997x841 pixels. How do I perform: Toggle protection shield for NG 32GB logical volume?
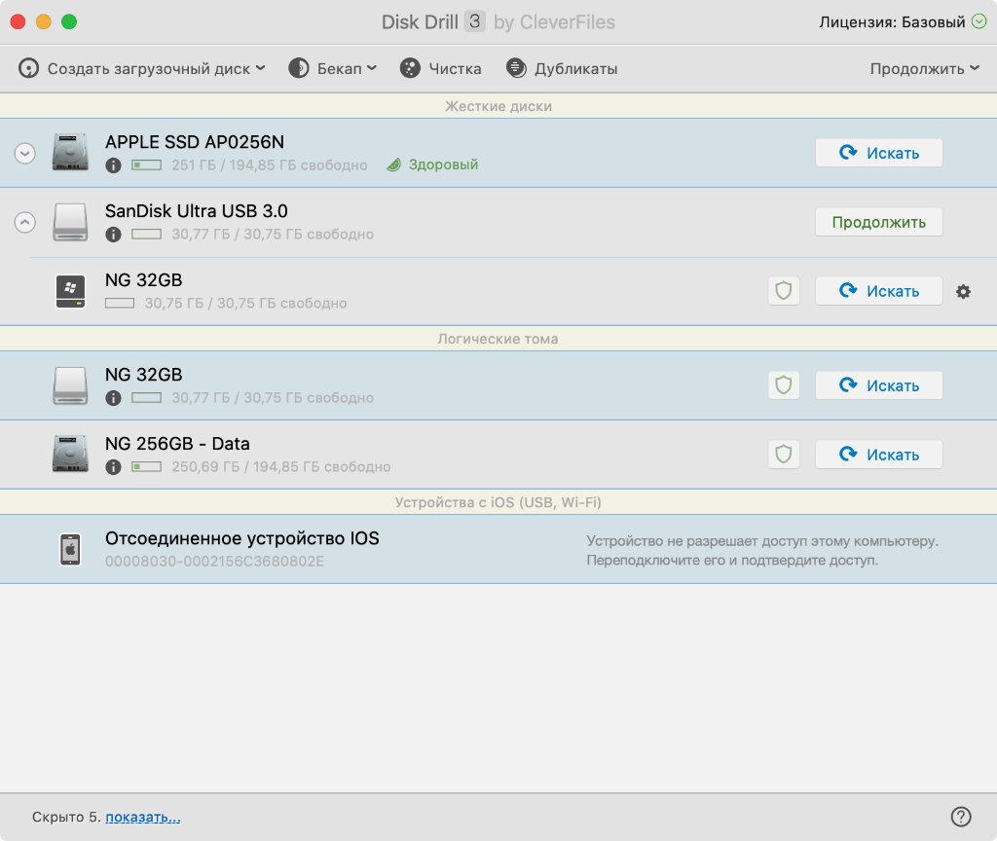(x=784, y=385)
